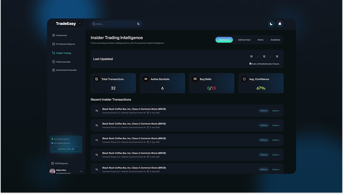Image resolution: width=343 pixels, height=194 pixels.
Task: Click the TradeEasy logo
Action: point(65,23)
